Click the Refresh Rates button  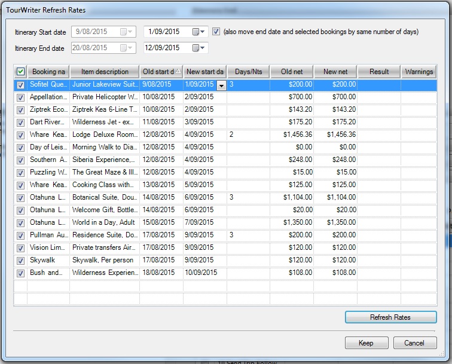coord(390,317)
